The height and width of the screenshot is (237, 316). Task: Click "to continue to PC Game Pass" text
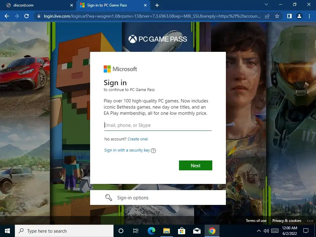[x=129, y=90]
